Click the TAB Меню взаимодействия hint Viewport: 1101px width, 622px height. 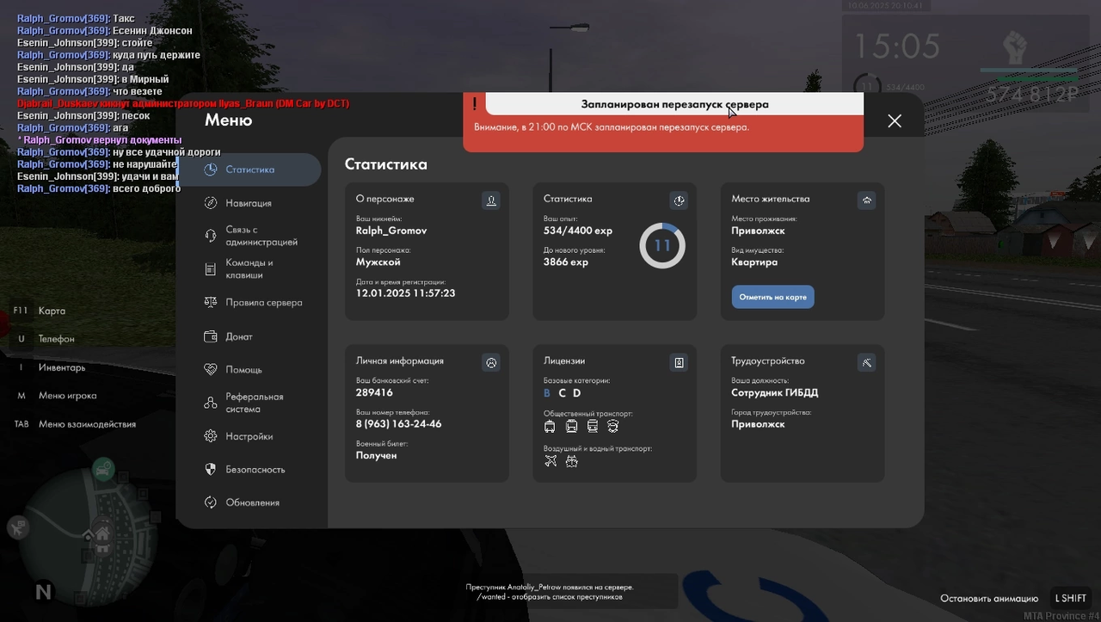(x=75, y=424)
